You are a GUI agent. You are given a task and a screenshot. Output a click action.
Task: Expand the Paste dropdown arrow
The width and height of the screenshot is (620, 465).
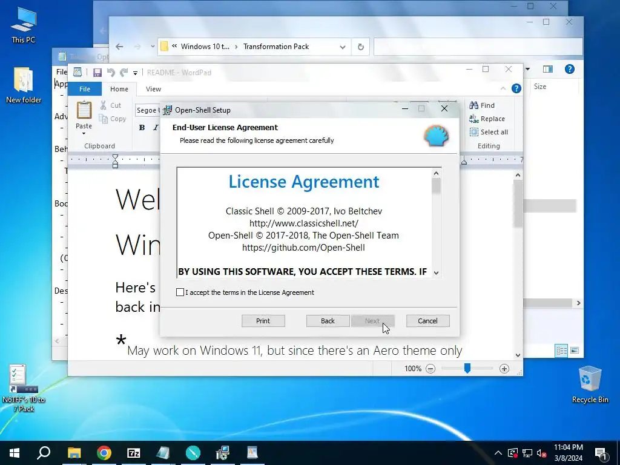click(84, 133)
